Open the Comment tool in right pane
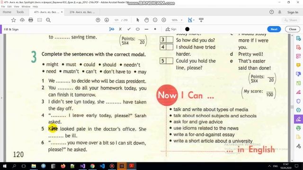 [x=298, y=65]
